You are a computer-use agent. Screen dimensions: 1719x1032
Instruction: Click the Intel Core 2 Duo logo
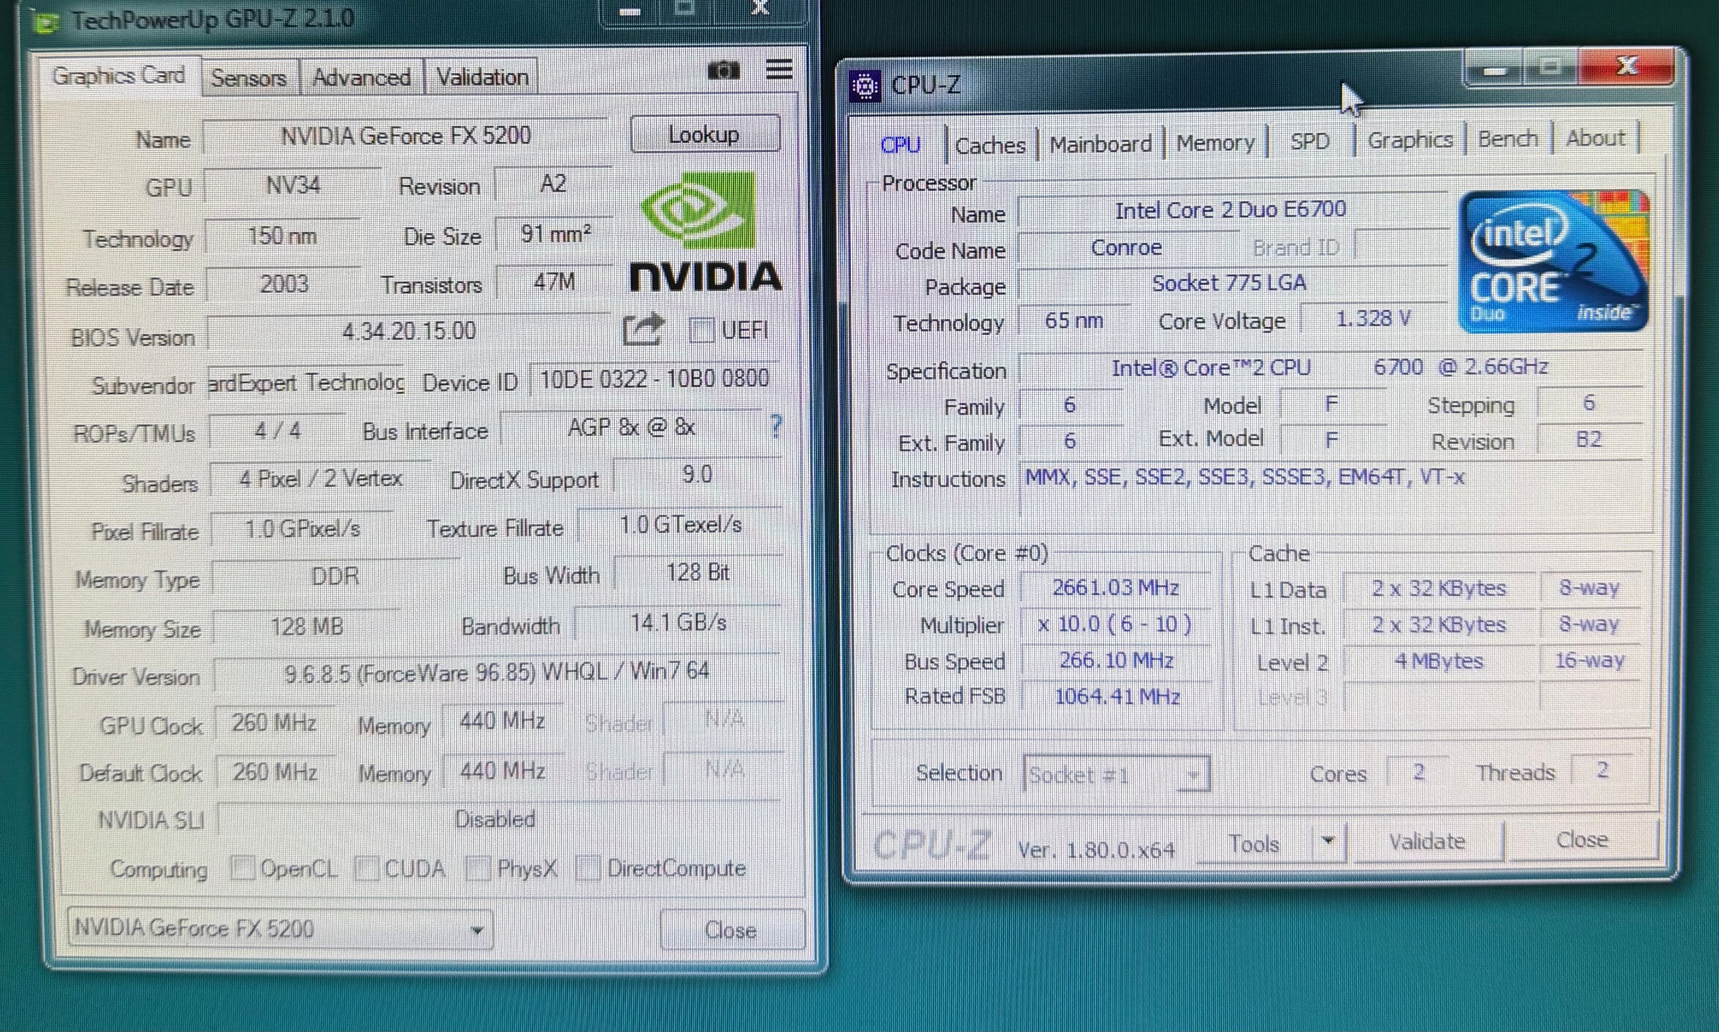(x=1553, y=261)
